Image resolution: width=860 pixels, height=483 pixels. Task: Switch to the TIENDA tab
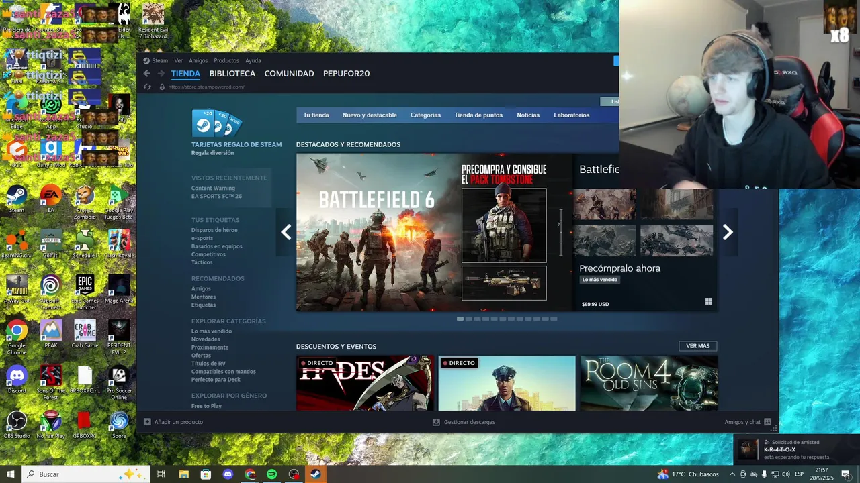pyautogui.click(x=185, y=74)
